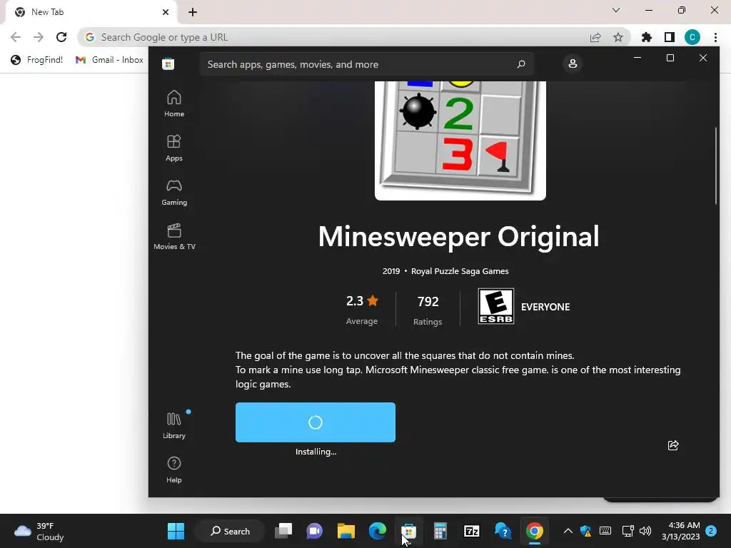Open network settings tray icon
Image resolution: width=731 pixels, height=548 pixels.
tap(627, 531)
